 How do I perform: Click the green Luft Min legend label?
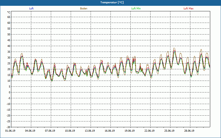pos(136,9)
